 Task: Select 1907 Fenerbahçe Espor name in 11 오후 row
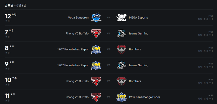[x=145, y=97]
